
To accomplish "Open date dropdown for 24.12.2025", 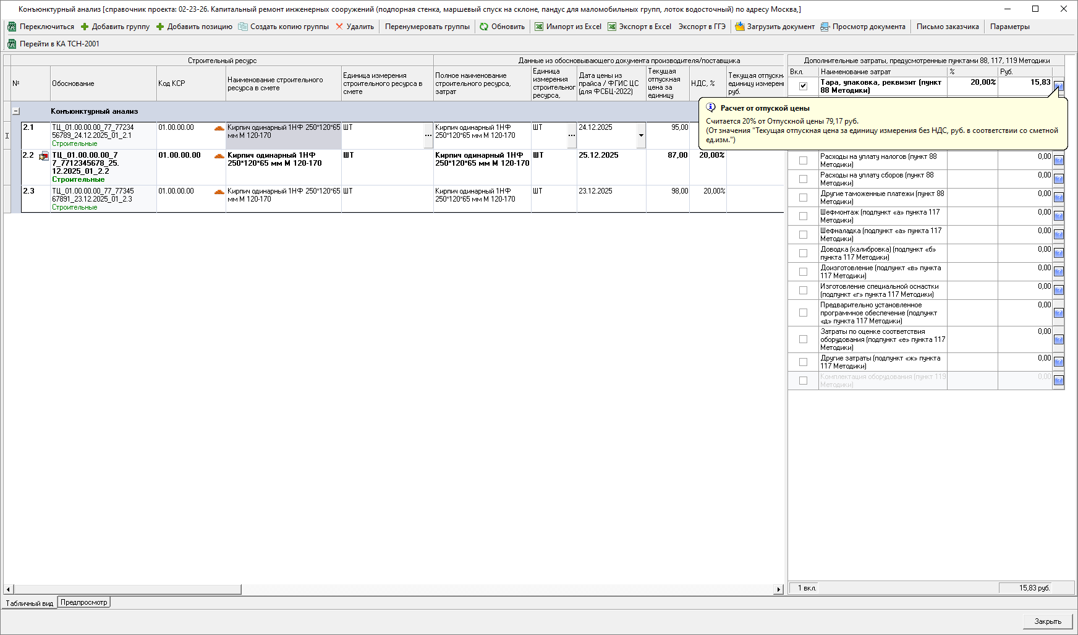I will click(x=641, y=135).
